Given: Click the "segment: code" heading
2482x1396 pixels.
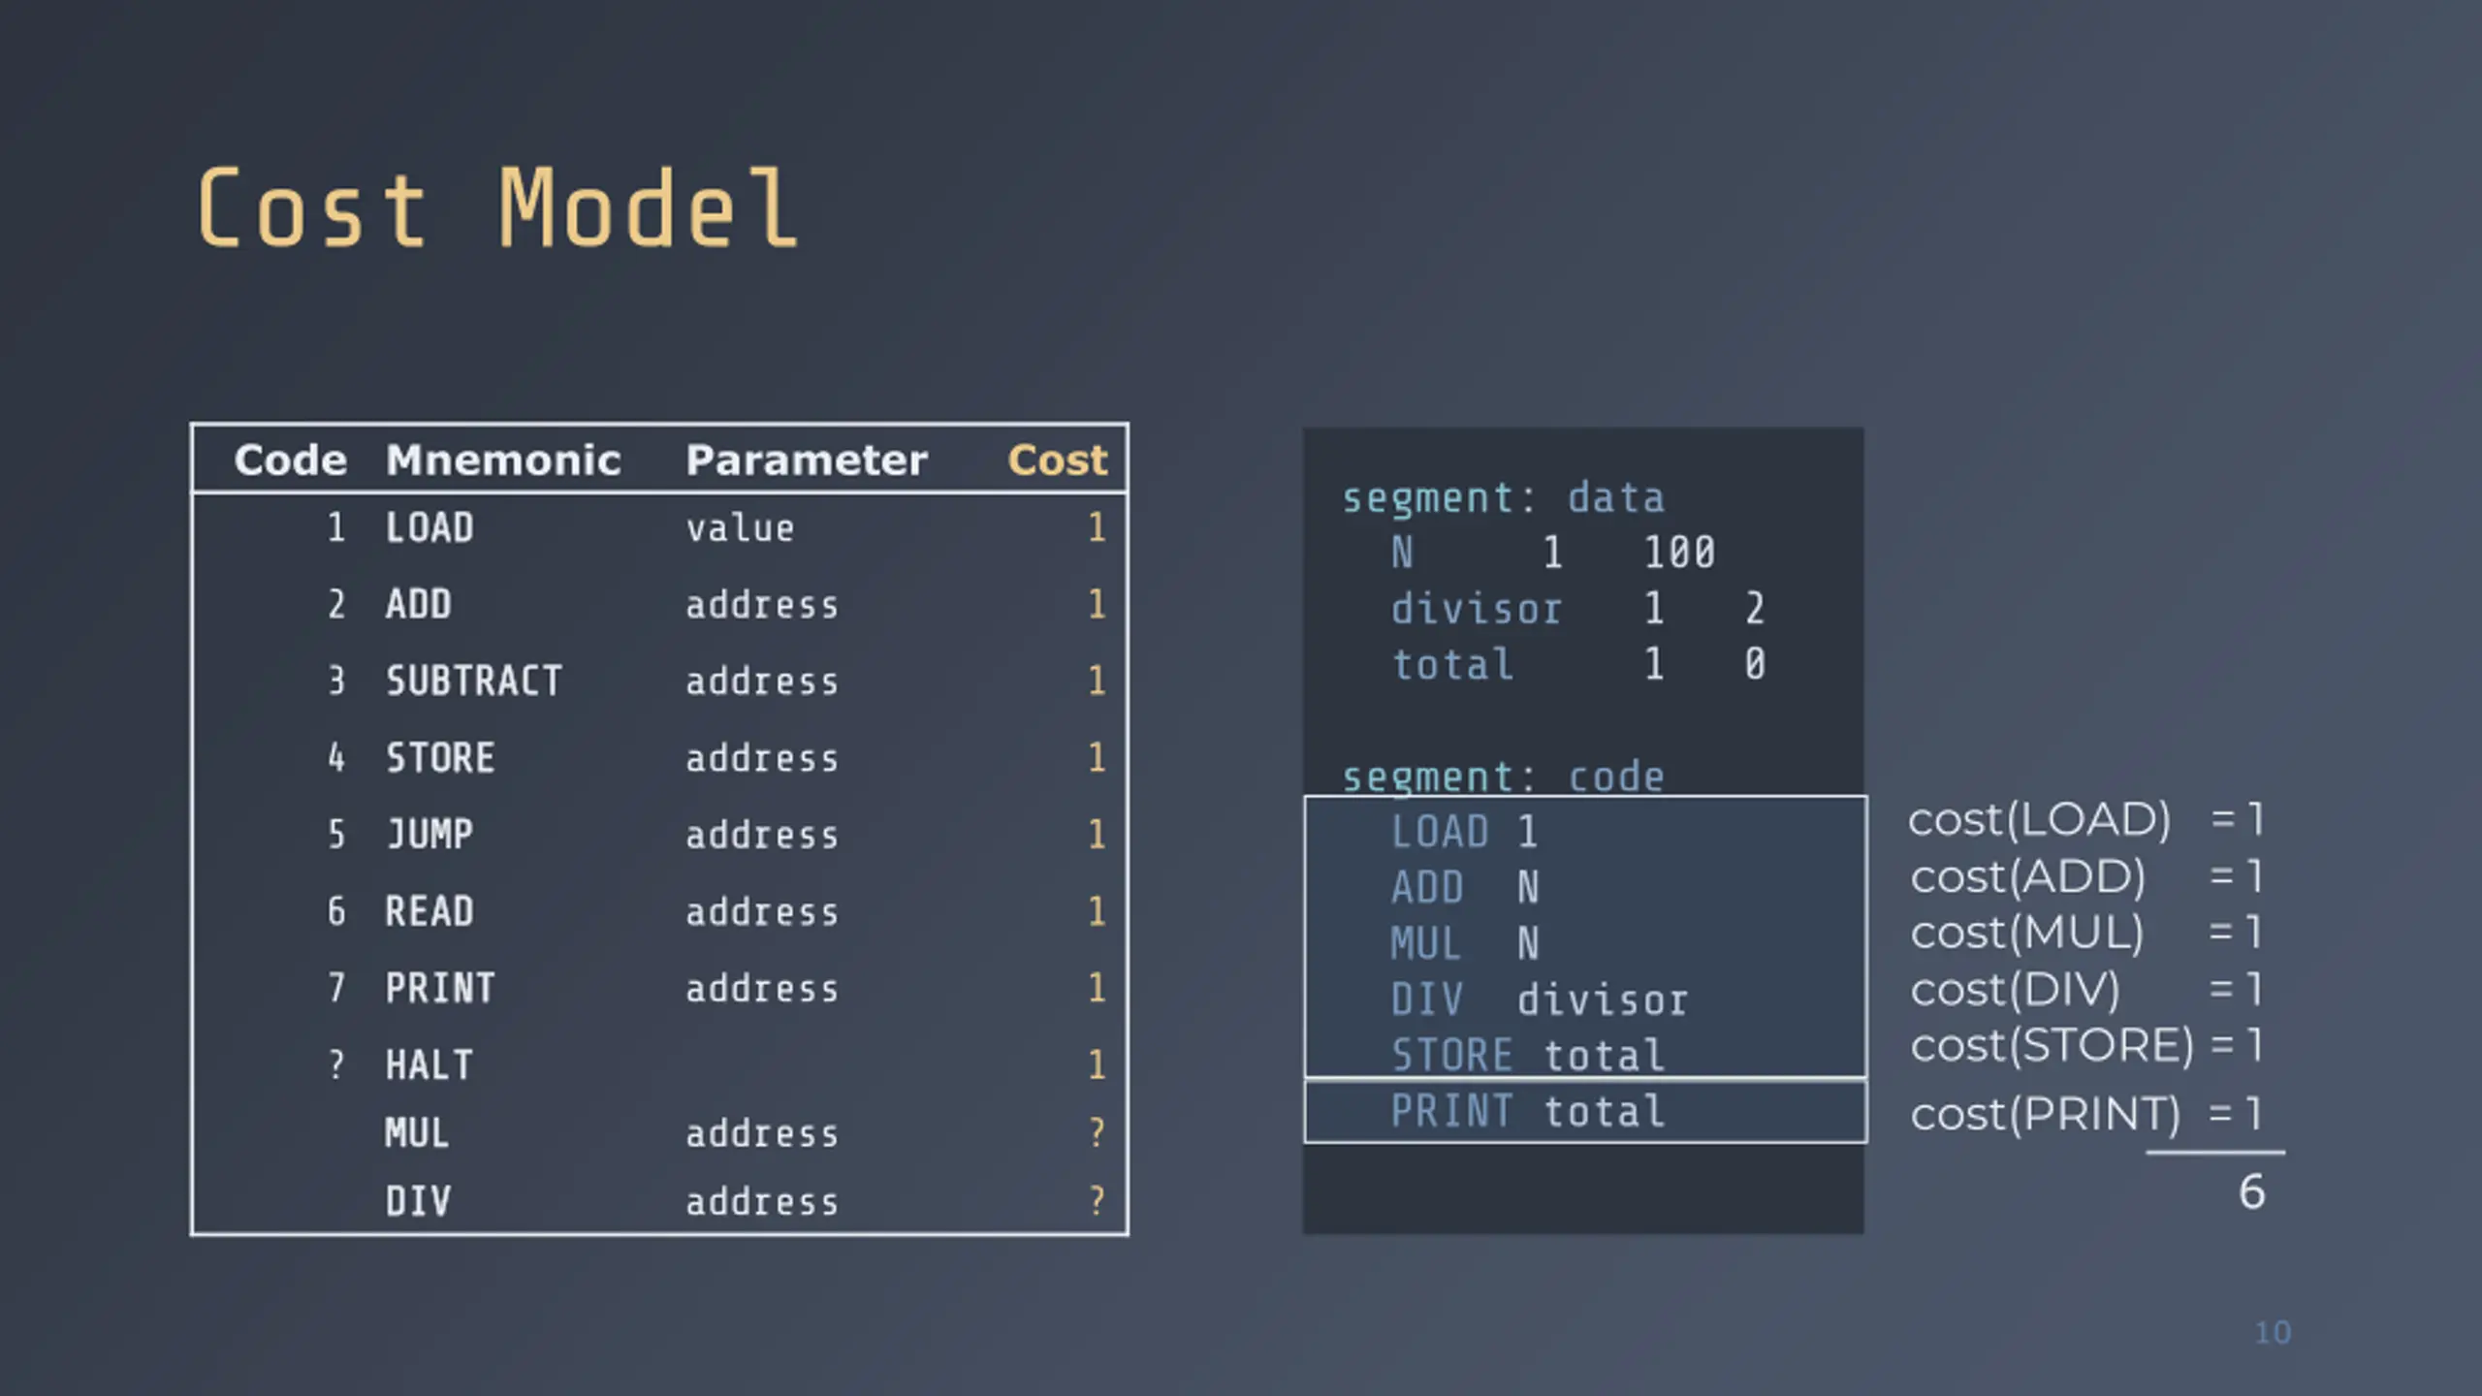Looking at the screenshot, I should 1504,777.
